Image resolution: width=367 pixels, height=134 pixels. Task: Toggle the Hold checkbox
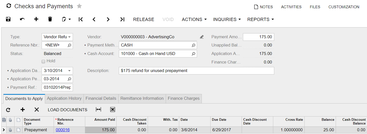point(43,61)
